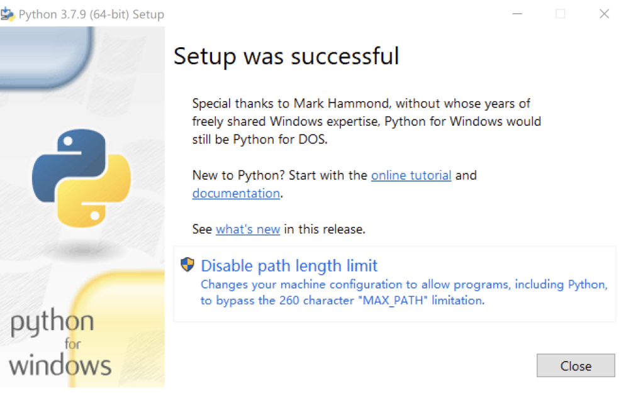
Task: Click the Mark Hammond thanks paragraph
Action: (366, 121)
